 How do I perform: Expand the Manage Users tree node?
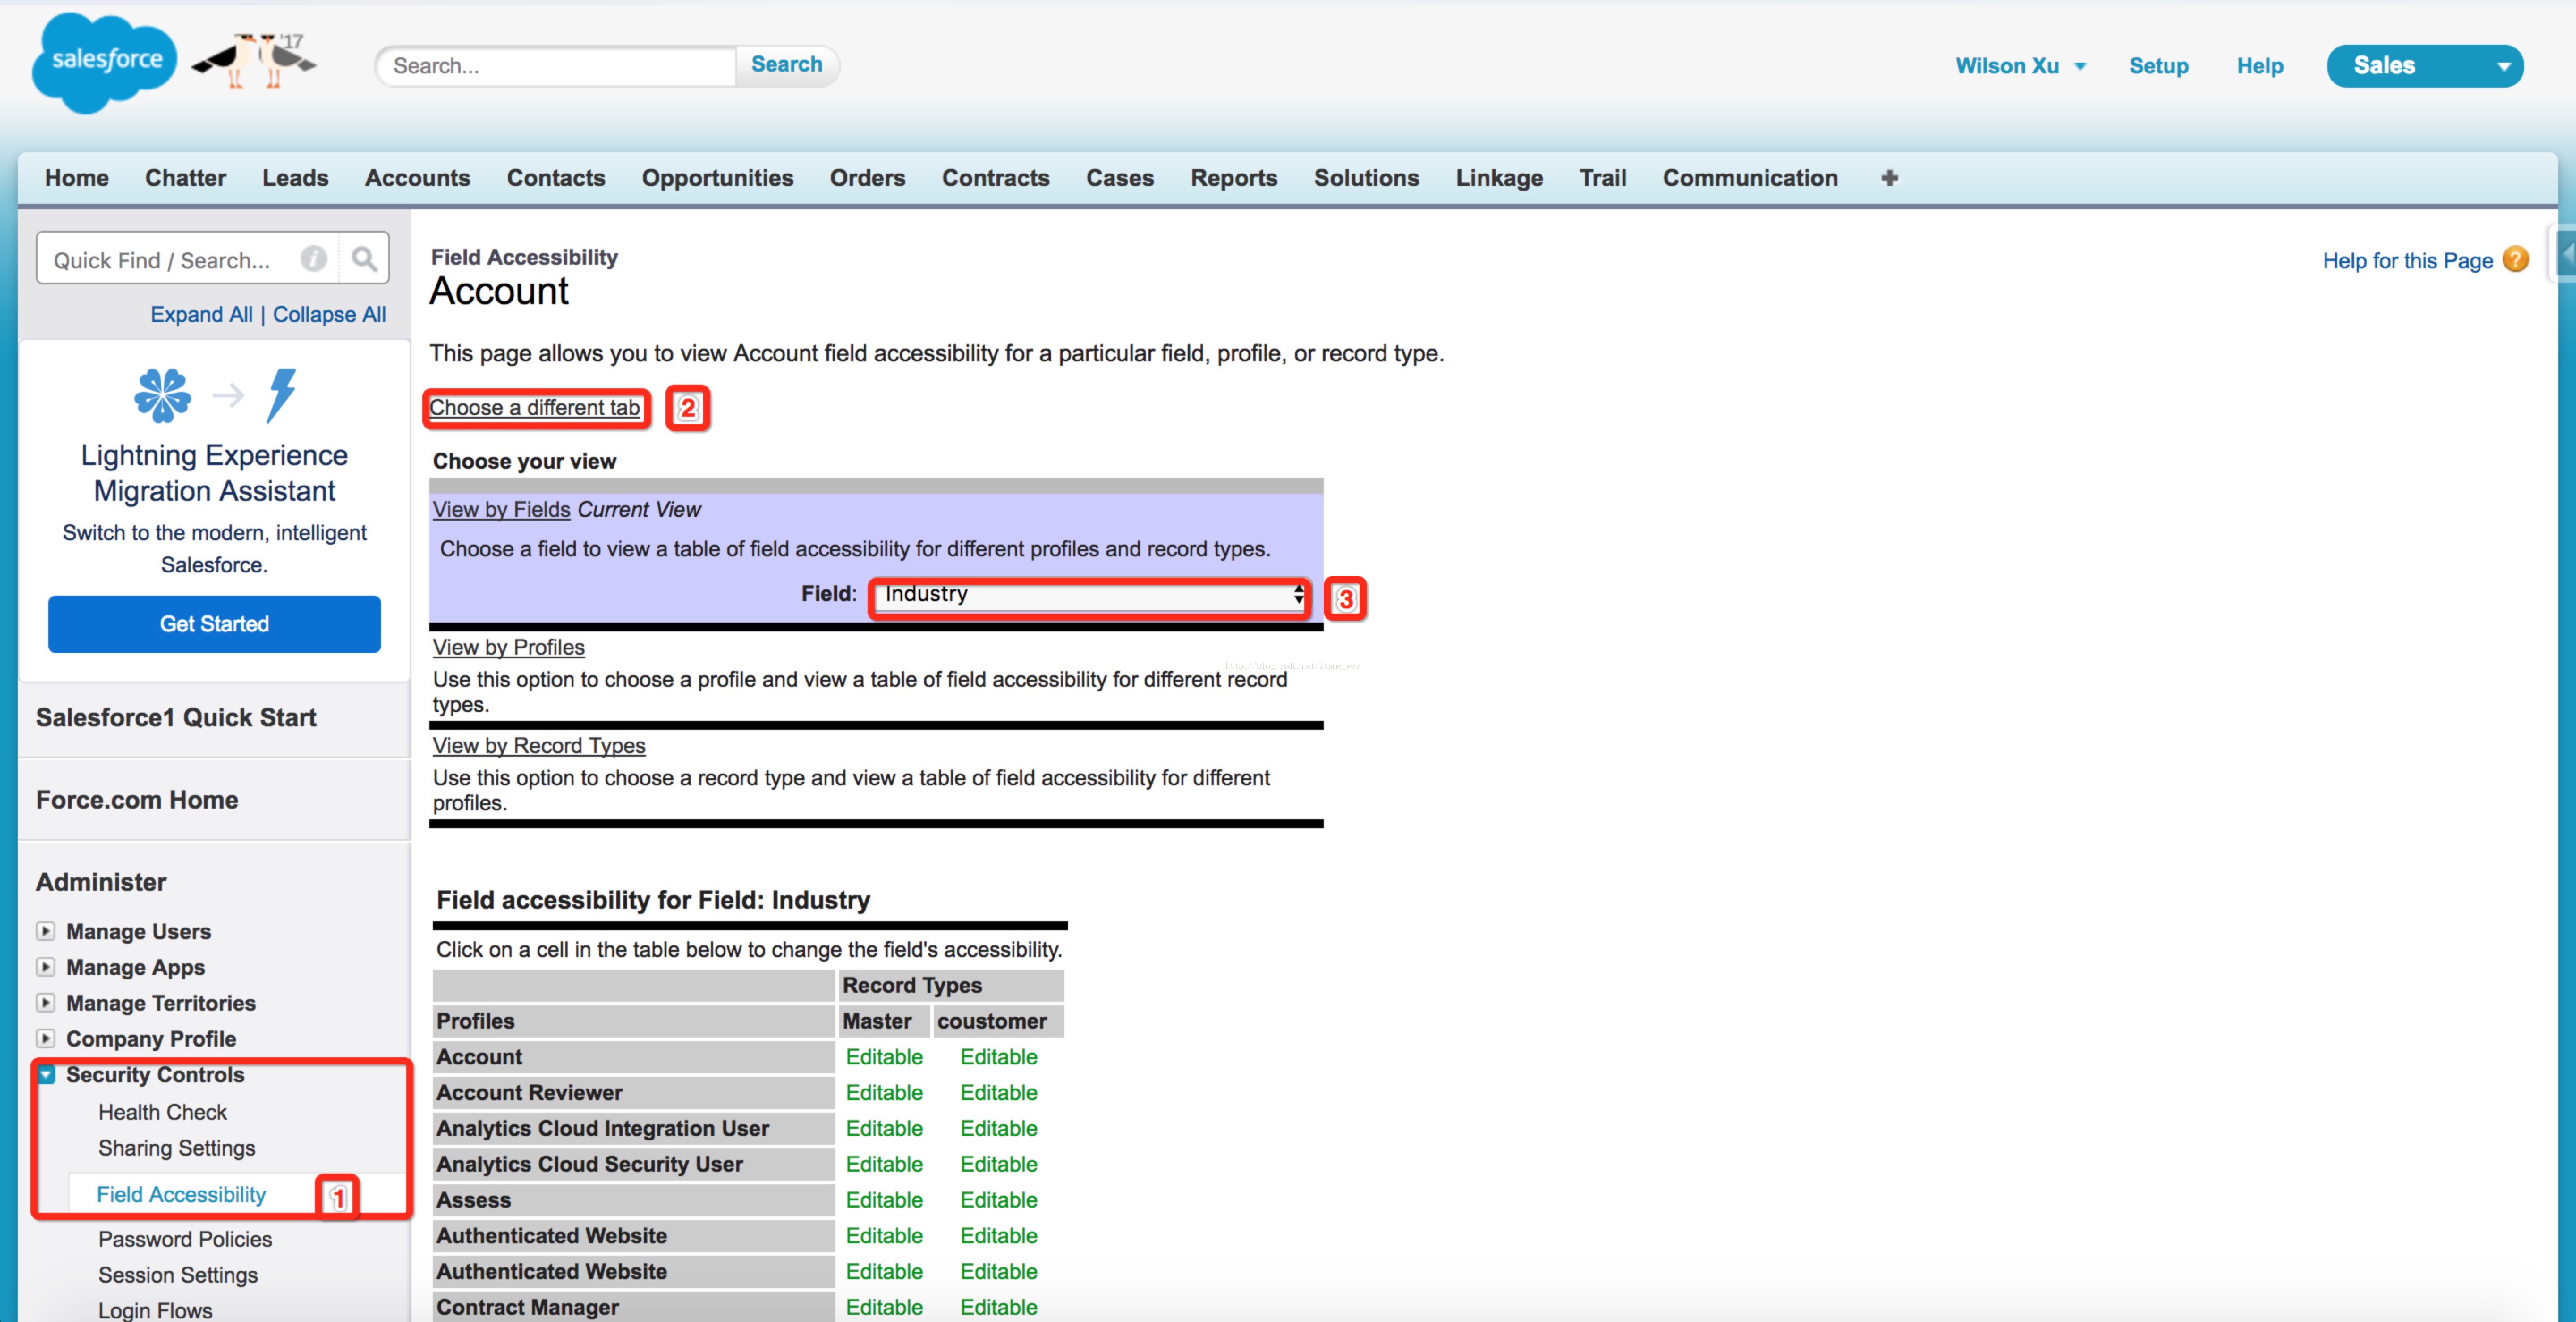46,931
